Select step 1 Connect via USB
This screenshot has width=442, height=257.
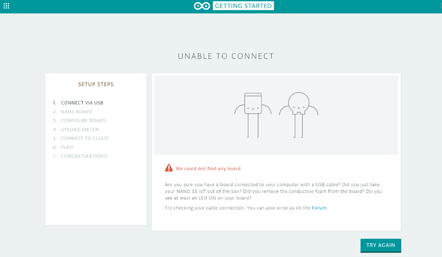pyautogui.click(x=81, y=102)
